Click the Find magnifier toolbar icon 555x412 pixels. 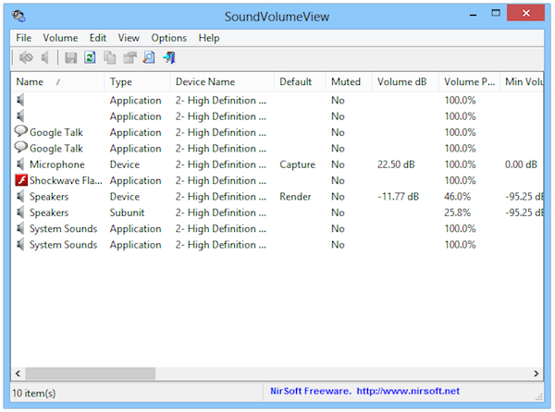149,57
